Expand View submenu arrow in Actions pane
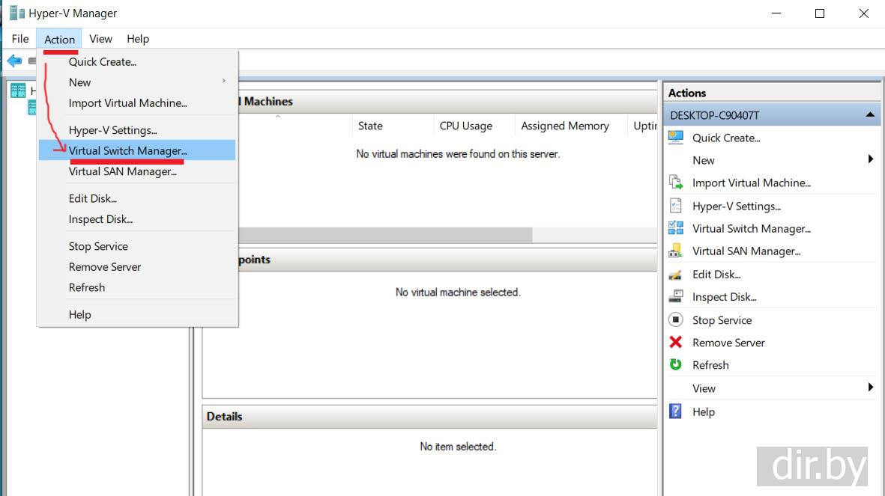The height and width of the screenshot is (496, 885). (x=870, y=388)
